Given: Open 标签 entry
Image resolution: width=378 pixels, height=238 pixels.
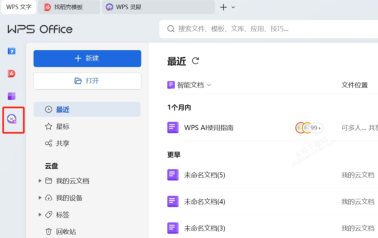Looking at the screenshot, I should pyautogui.click(x=62, y=215).
